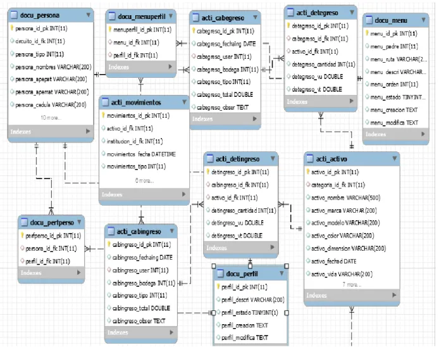Click the docu_perfil right-middle selection handle
The width and height of the screenshot is (439, 347).
287,313
